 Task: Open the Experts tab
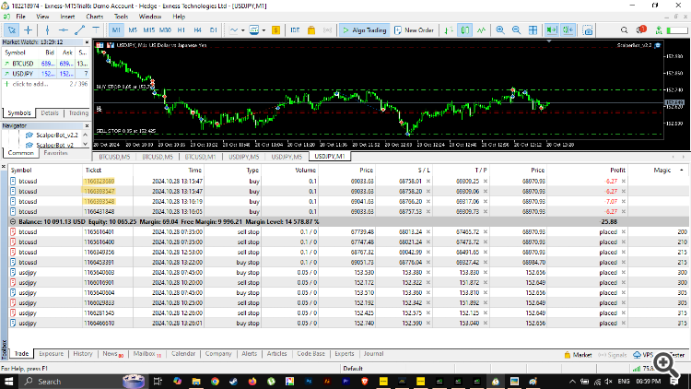345,354
